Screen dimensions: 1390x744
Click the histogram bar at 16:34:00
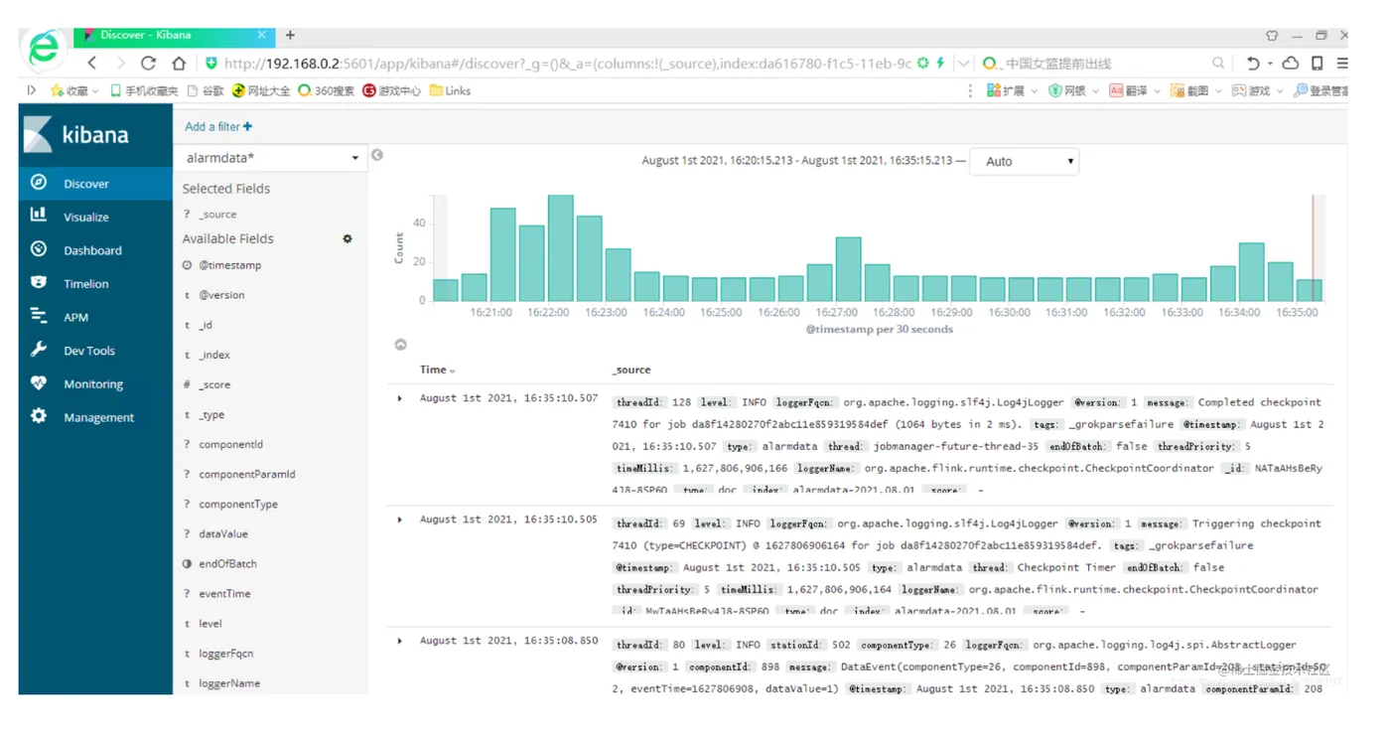coord(1251,272)
